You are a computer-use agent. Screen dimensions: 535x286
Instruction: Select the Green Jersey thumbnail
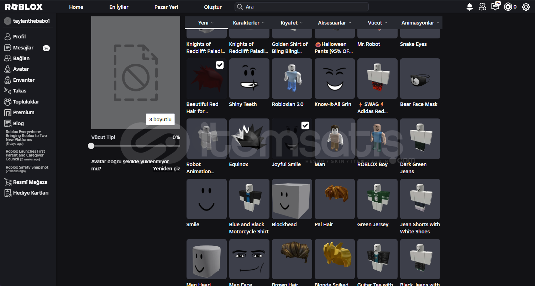click(377, 199)
